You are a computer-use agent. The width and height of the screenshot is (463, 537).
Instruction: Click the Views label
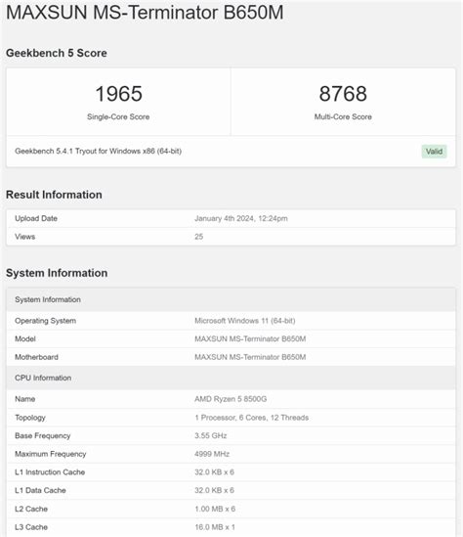(x=25, y=237)
